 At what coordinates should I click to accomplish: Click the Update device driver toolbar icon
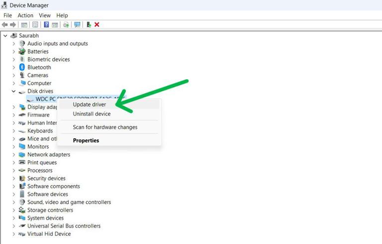click(x=66, y=24)
